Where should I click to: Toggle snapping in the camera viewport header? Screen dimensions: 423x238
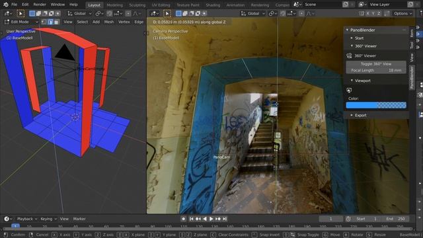tap(283, 13)
